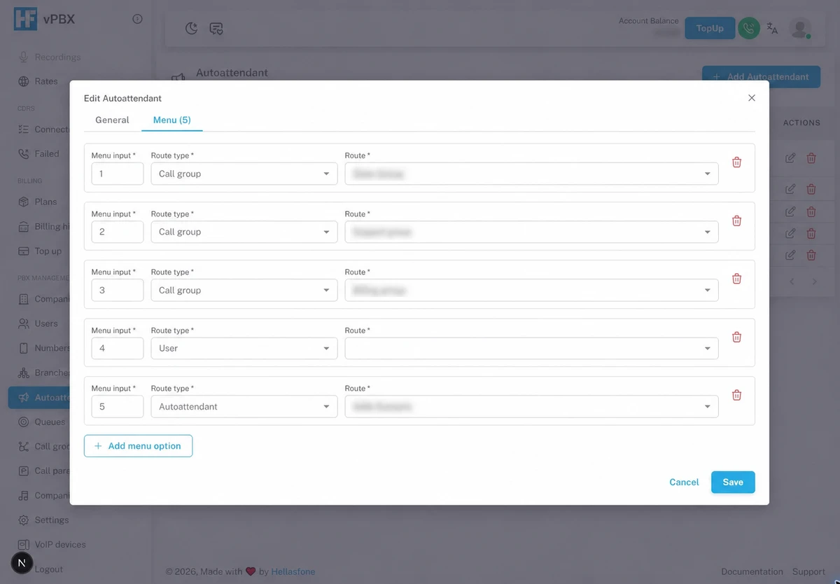Open the Hellasfone link in footer
Viewport: 840px width, 584px height.
pyautogui.click(x=293, y=571)
